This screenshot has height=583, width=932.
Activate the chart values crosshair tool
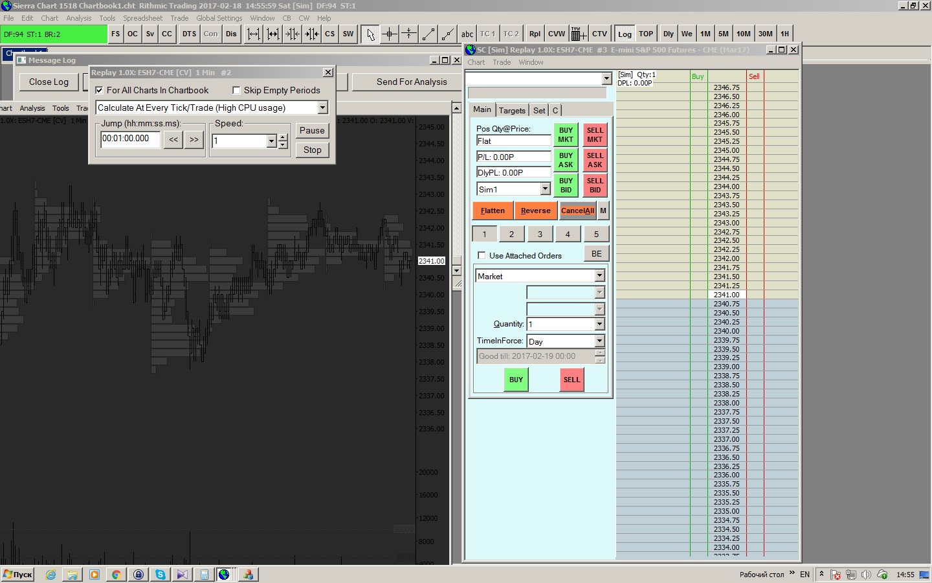(x=390, y=34)
